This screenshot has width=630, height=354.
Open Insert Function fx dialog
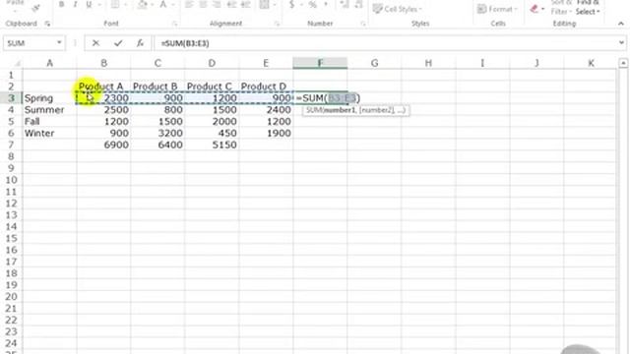pos(140,43)
